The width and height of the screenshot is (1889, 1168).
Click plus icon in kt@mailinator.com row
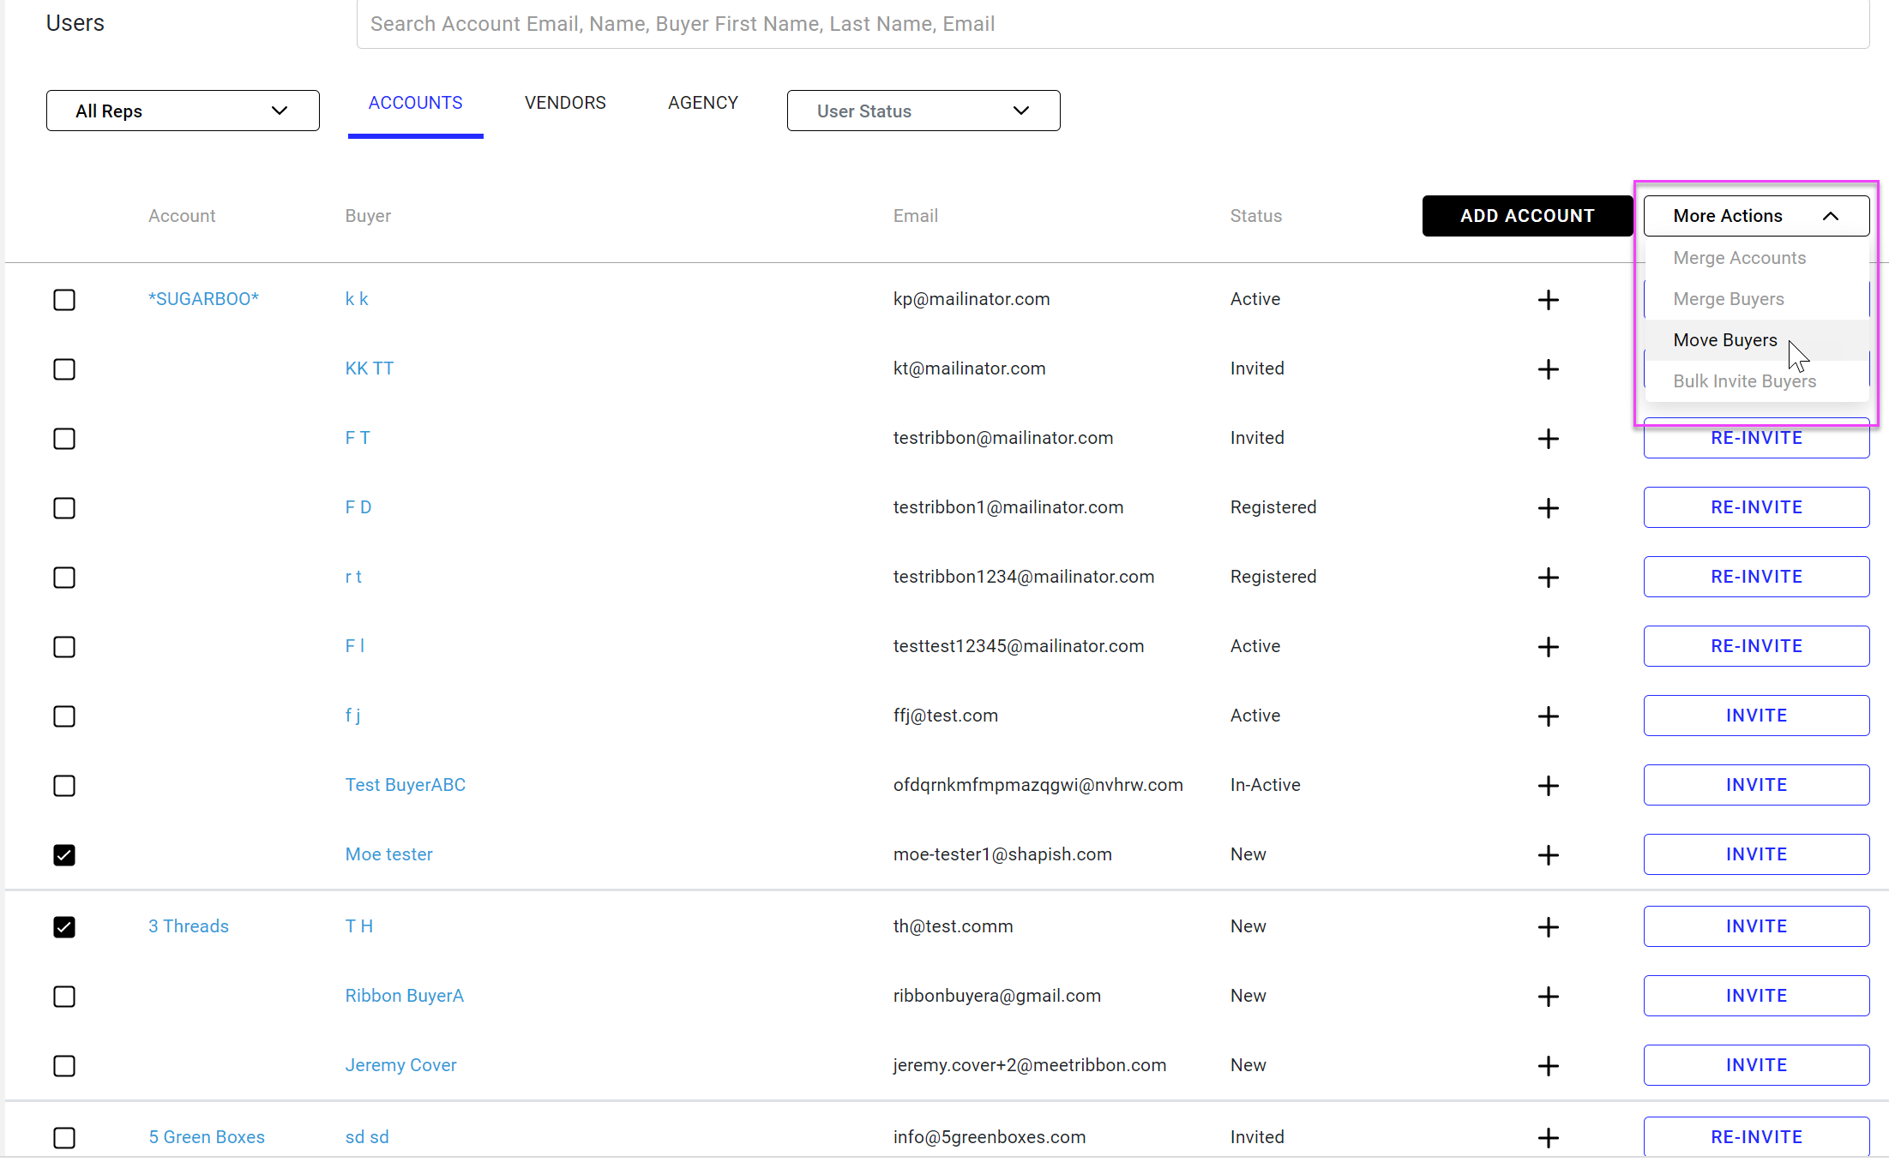coord(1548,369)
